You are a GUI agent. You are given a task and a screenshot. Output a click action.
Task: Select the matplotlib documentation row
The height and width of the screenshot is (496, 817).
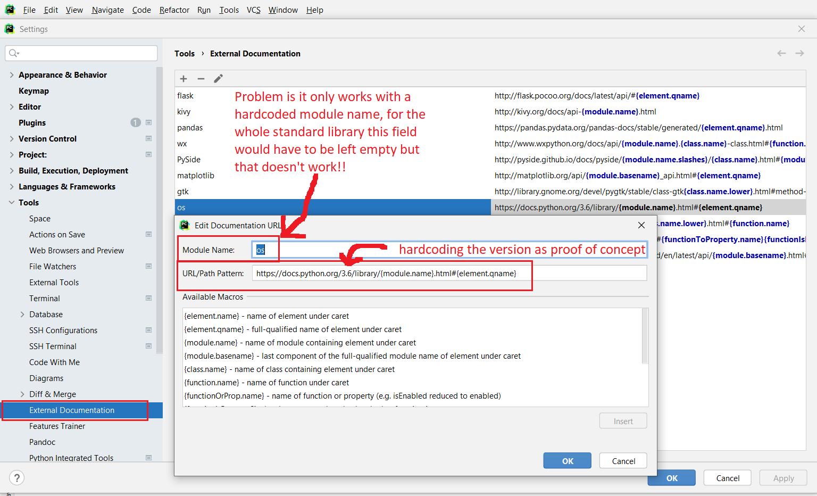click(x=490, y=176)
